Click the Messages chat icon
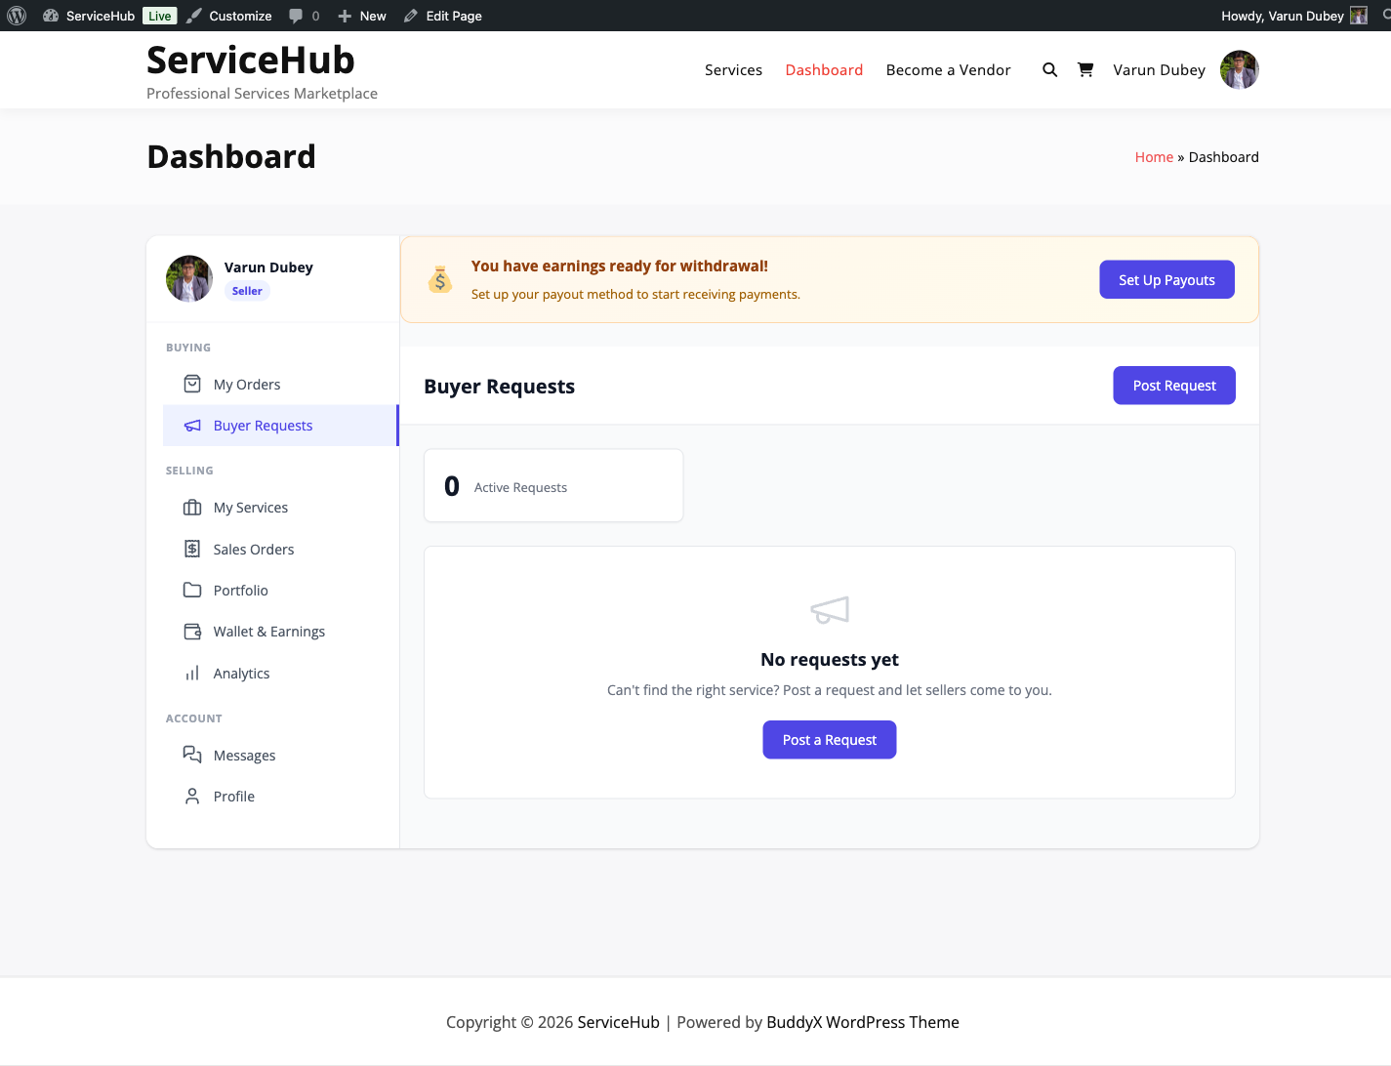The height and width of the screenshot is (1066, 1391). pos(192,754)
